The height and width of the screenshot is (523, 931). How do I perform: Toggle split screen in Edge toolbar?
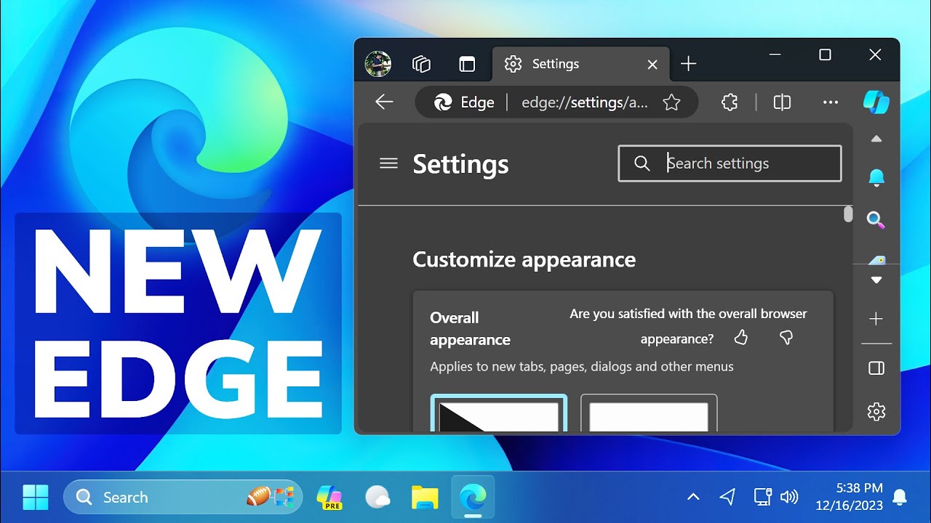click(x=782, y=103)
